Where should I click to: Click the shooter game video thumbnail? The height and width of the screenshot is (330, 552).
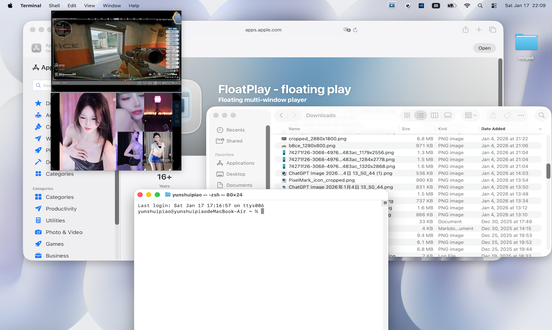(x=116, y=51)
